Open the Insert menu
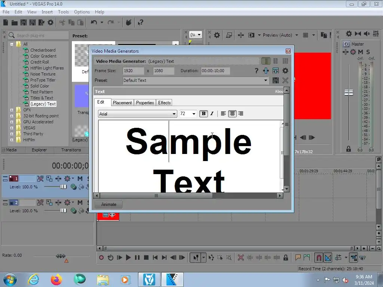The width and height of the screenshot is (383, 287). tap(47, 12)
